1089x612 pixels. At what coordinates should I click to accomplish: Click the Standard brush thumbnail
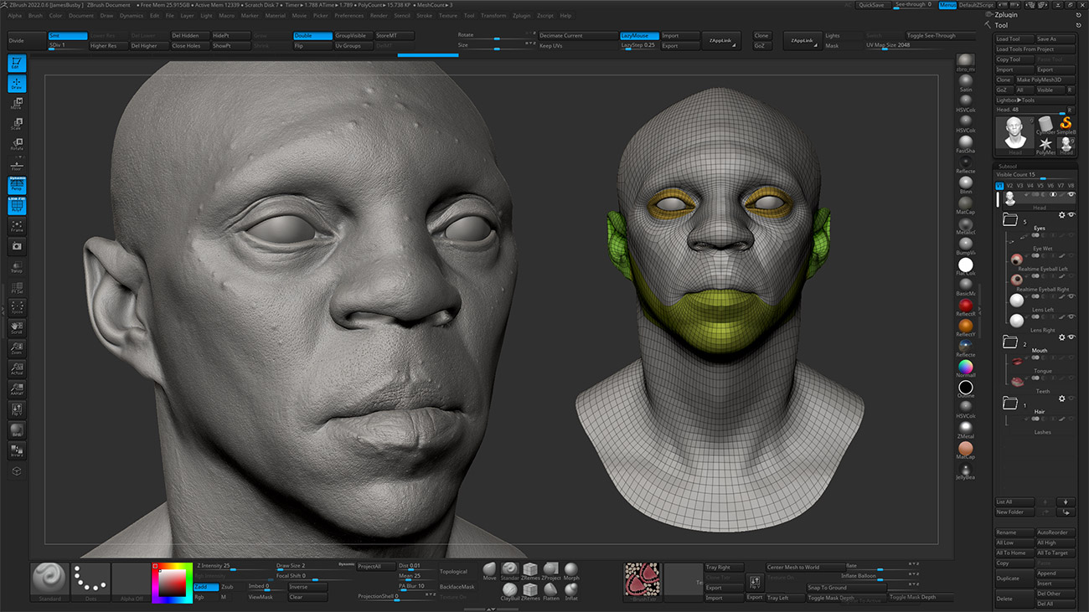[49, 579]
